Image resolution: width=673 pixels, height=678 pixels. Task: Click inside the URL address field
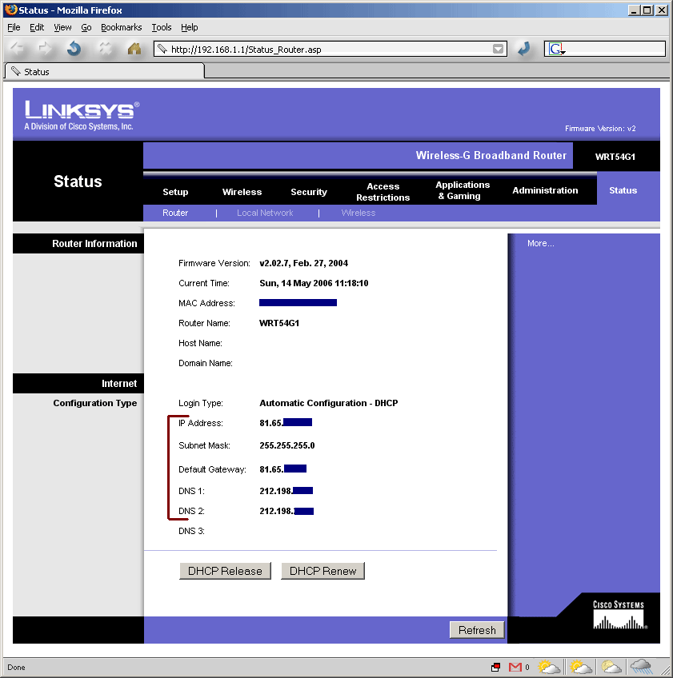coord(329,49)
